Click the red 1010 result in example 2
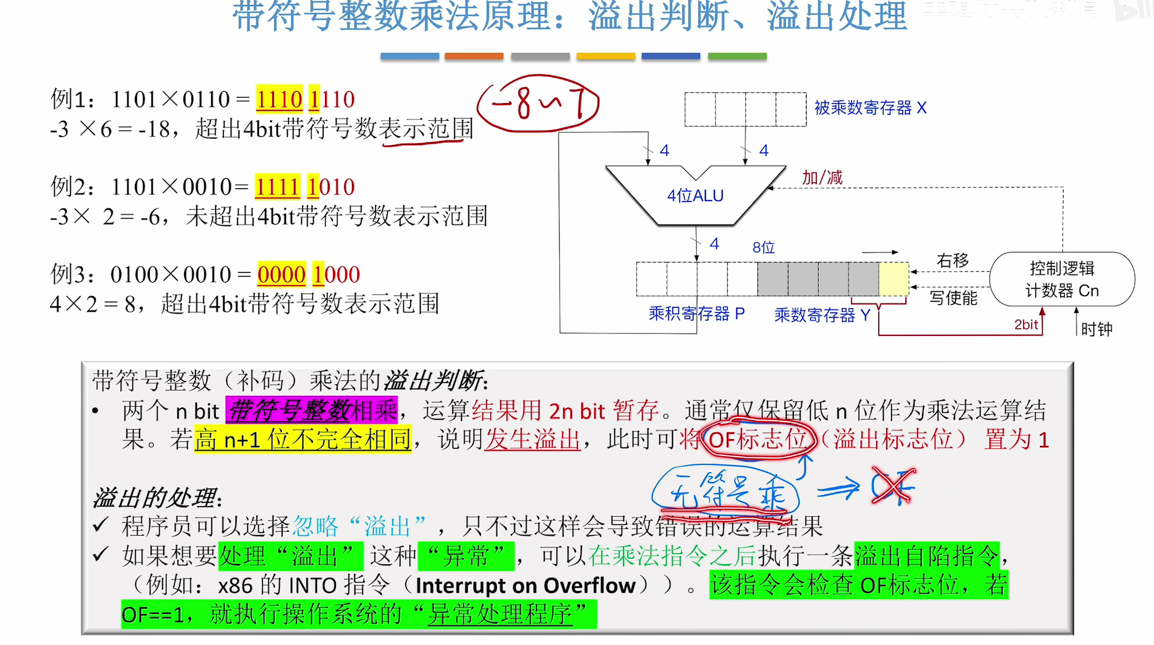1154x645 pixels. 330,187
